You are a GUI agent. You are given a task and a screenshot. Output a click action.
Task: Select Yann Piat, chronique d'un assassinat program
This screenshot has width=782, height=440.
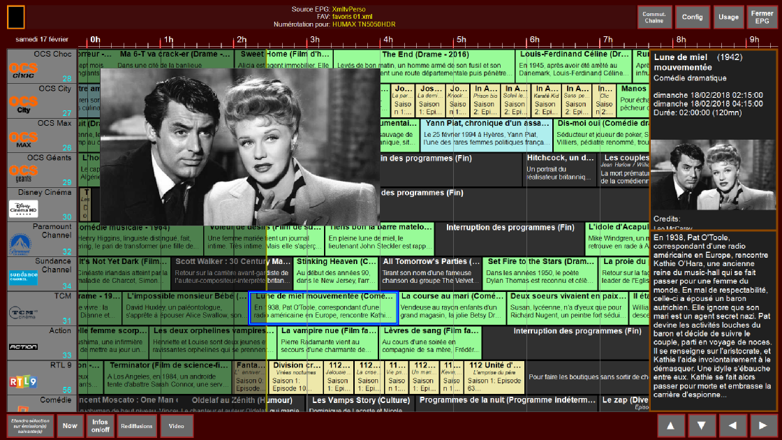tap(487, 135)
